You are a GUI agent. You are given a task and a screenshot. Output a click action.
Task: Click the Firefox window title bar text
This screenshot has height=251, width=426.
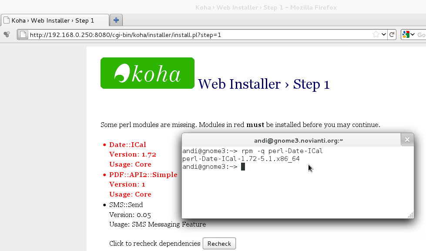click(266, 7)
